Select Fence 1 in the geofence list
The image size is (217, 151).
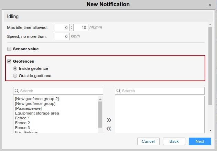point(22,118)
